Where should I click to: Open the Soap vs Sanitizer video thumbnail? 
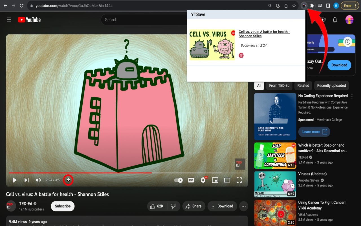click(275, 155)
